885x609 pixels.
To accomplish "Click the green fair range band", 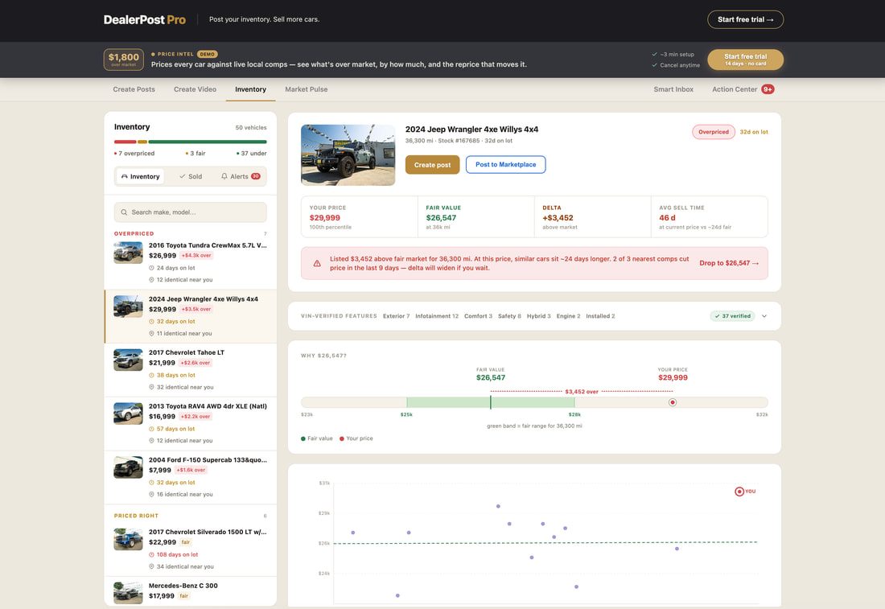I will pos(491,402).
